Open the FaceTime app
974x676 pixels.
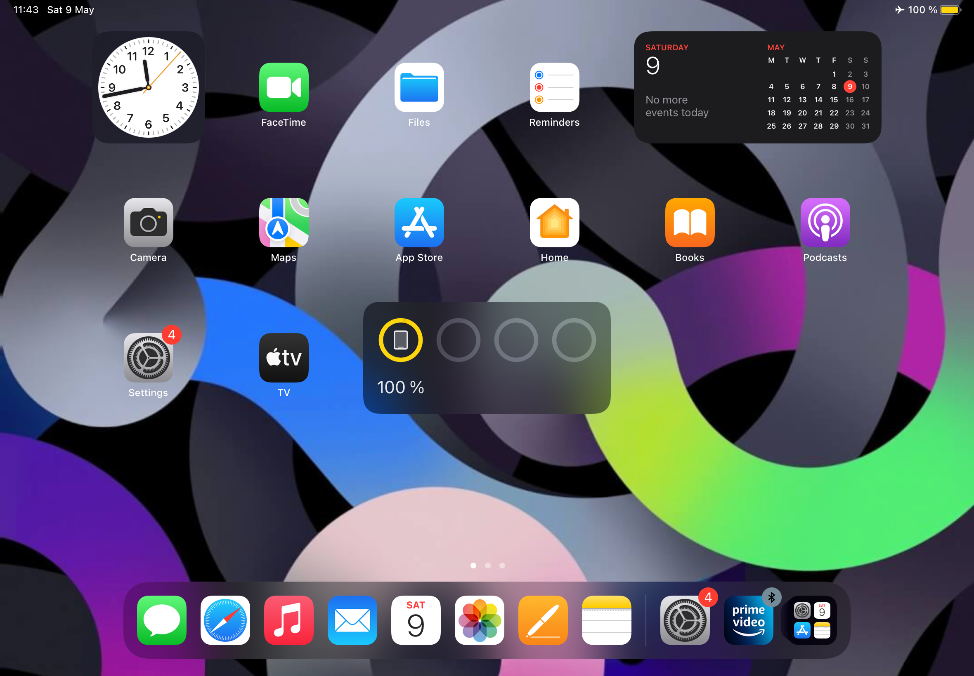pyautogui.click(x=284, y=87)
